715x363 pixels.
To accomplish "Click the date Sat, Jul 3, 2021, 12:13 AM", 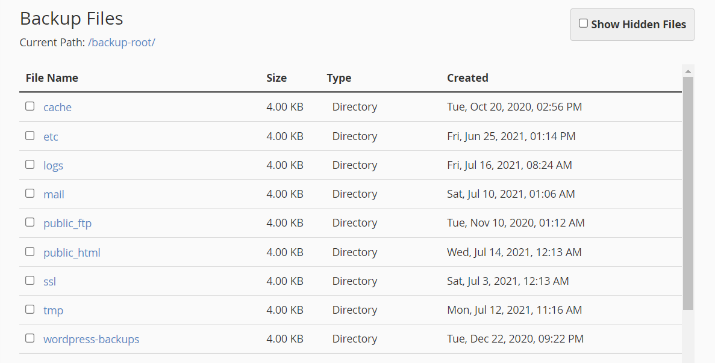I will coord(508,281).
